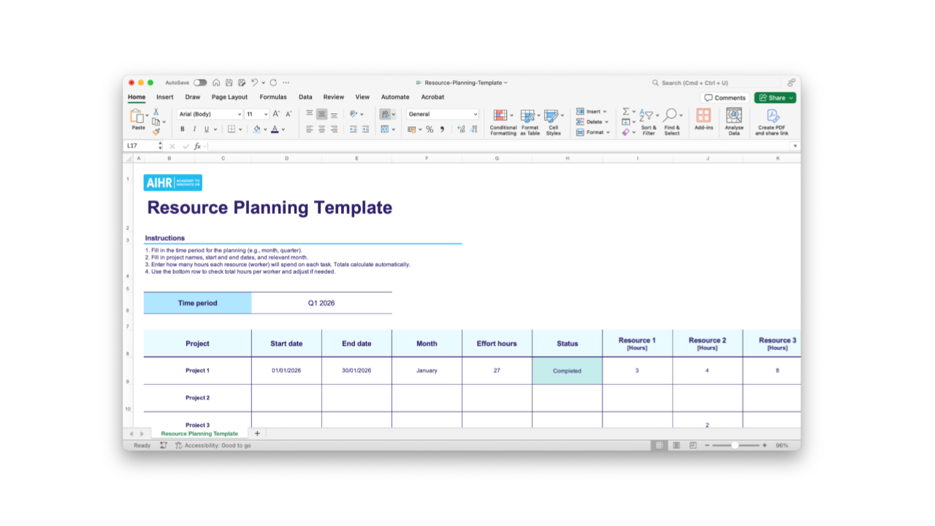Toggle bold formatting
Image resolution: width=935 pixels, height=526 pixels.
(183, 129)
